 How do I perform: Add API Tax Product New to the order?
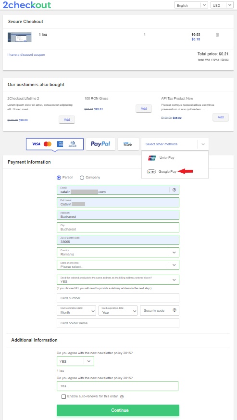(221, 117)
